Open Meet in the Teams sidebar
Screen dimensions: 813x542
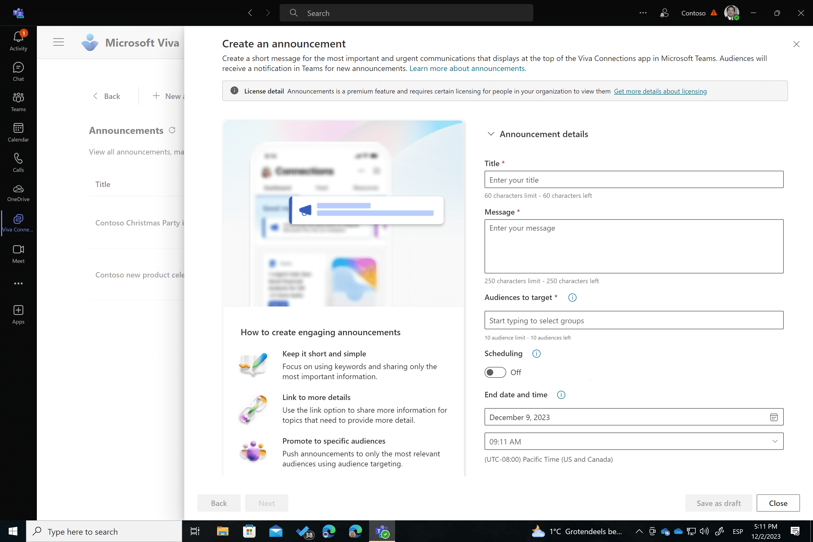(18, 254)
